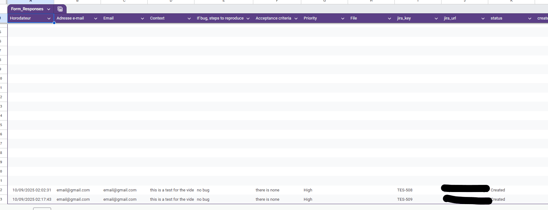Open the table view calculator icon

coord(60,9)
